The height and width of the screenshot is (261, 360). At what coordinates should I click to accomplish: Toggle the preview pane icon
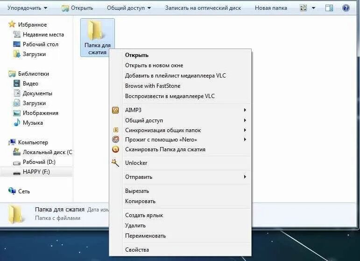[329, 8]
